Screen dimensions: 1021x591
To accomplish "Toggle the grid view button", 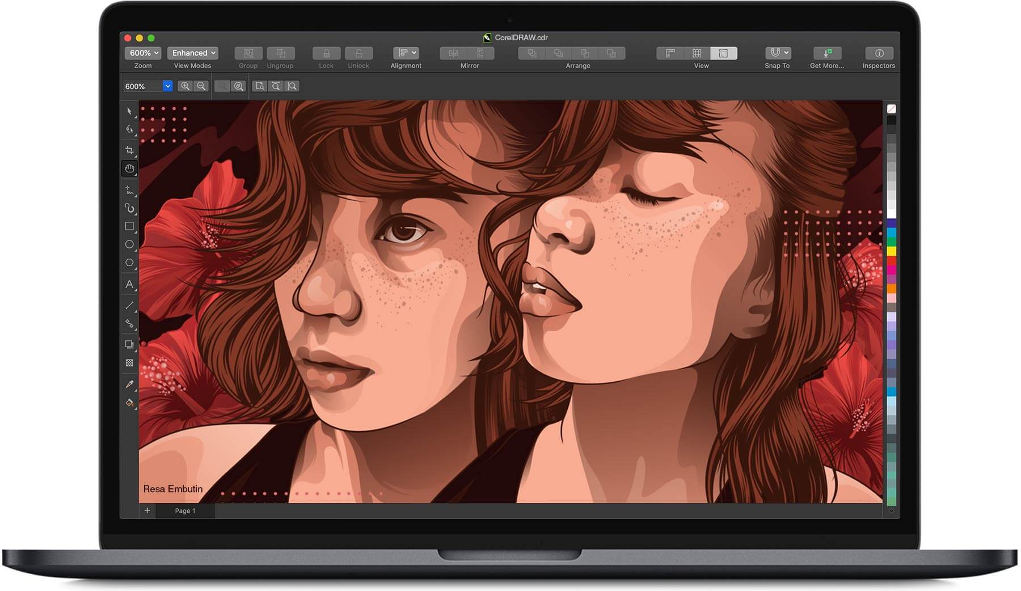I will (697, 53).
